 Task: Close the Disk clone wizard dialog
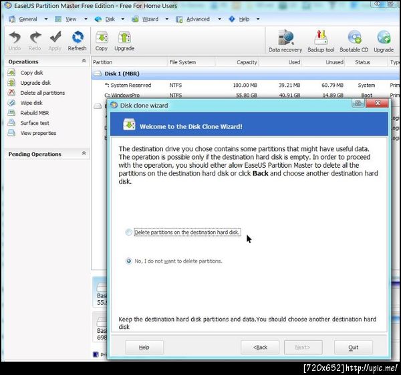378,103
